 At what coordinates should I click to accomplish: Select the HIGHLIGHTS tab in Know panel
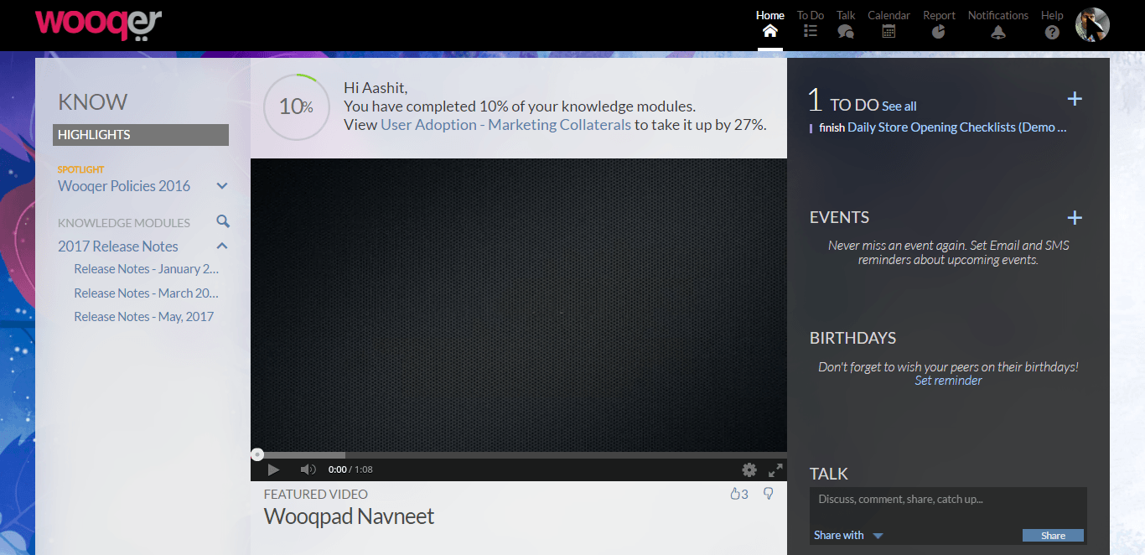coord(140,134)
